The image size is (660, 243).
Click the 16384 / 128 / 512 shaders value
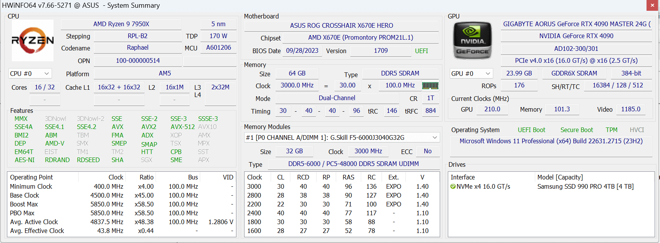pos(618,85)
